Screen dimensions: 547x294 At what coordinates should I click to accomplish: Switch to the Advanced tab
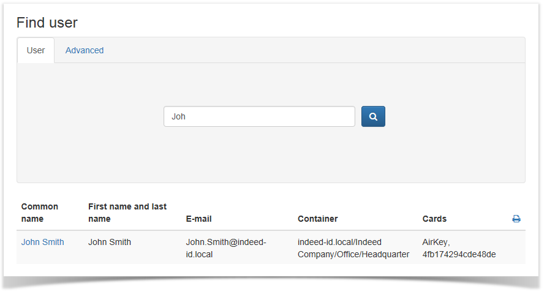point(85,50)
